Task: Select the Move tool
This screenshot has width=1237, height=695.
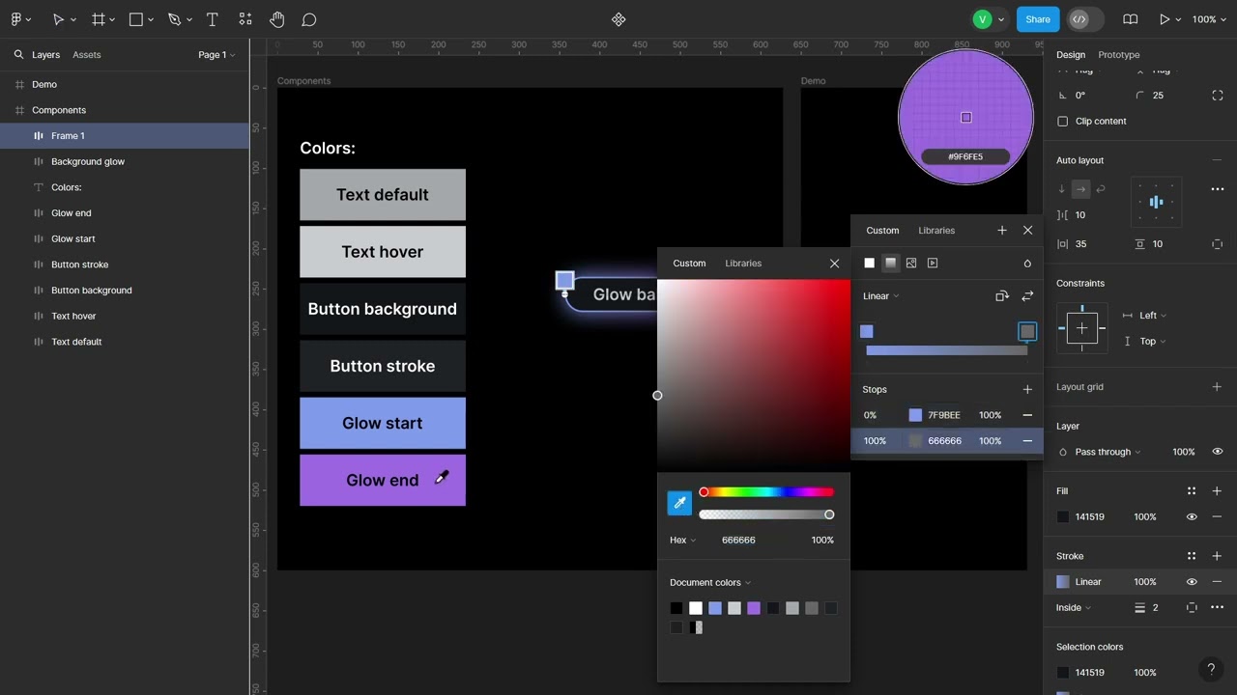Action: [58, 19]
